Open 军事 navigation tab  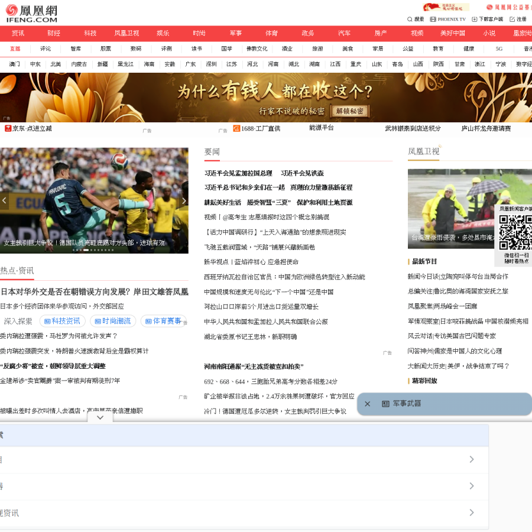point(235,33)
